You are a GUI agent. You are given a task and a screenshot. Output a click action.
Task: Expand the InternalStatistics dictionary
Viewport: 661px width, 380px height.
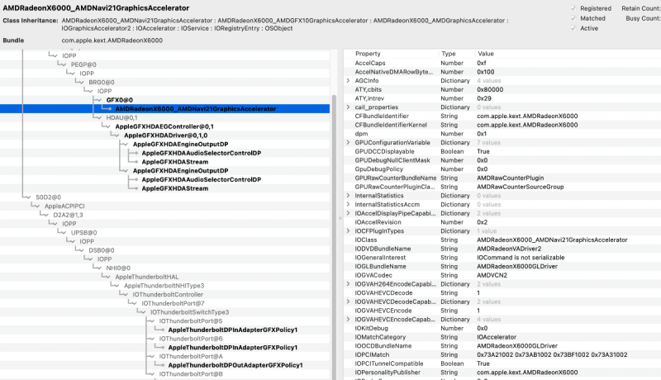[348, 196]
